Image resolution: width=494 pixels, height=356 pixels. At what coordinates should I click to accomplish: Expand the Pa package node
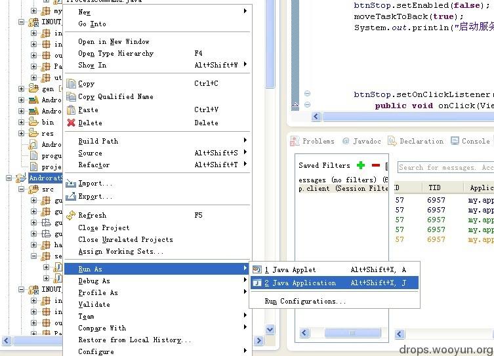coord(33,66)
